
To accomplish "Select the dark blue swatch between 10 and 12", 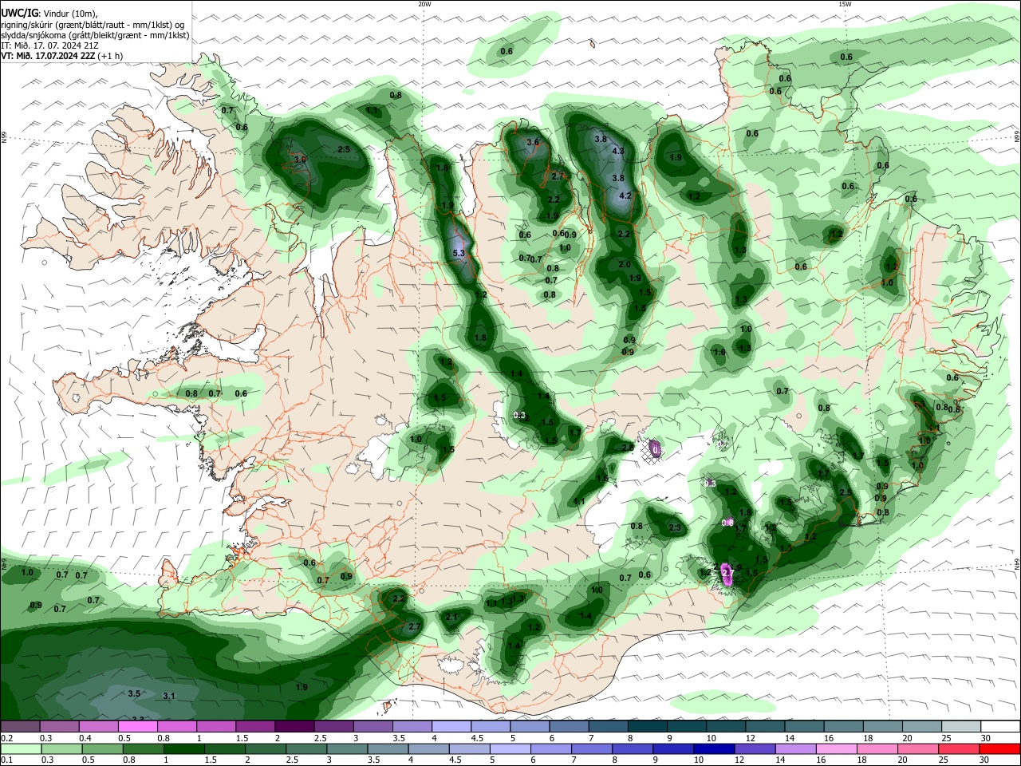I will coord(712,748).
